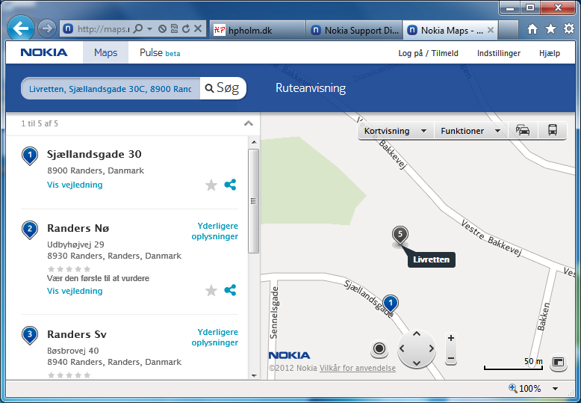Image resolution: width=581 pixels, height=403 pixels.
Task: Click the Søg search button
Action: pos(223,88)
